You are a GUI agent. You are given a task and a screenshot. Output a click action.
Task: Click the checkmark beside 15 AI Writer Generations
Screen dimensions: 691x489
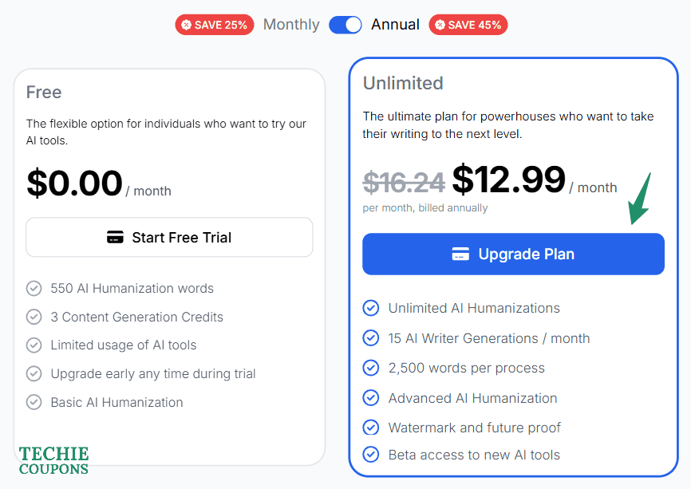pyautogui.click(x=371, y=338)
